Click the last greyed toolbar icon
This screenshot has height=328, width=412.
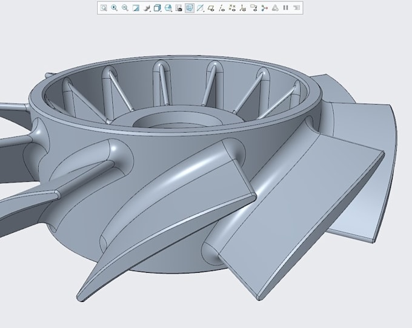(297, 8)
